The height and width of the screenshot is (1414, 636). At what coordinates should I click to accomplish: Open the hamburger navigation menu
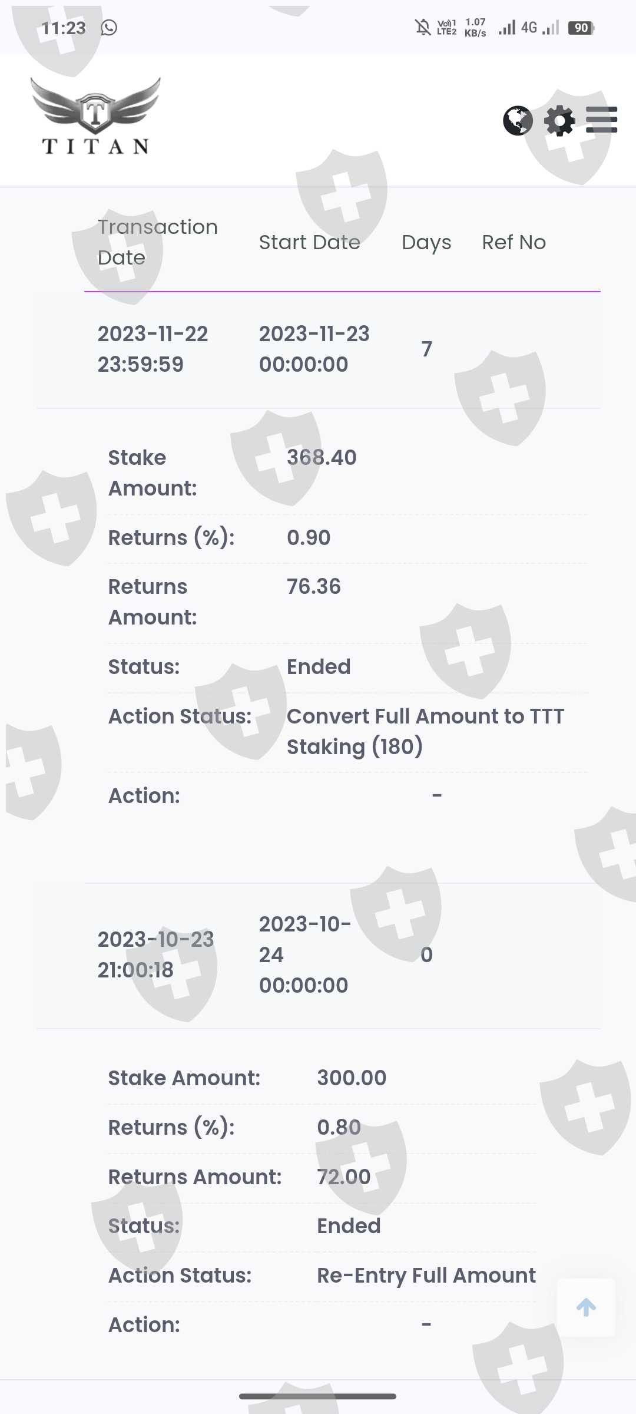601,120
